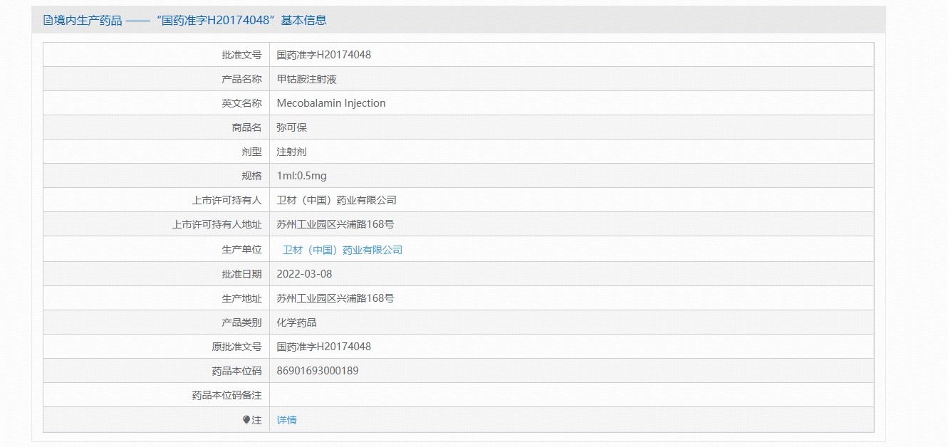
Task: Click the document icon before the header title
Action: [x=48, y=21]
